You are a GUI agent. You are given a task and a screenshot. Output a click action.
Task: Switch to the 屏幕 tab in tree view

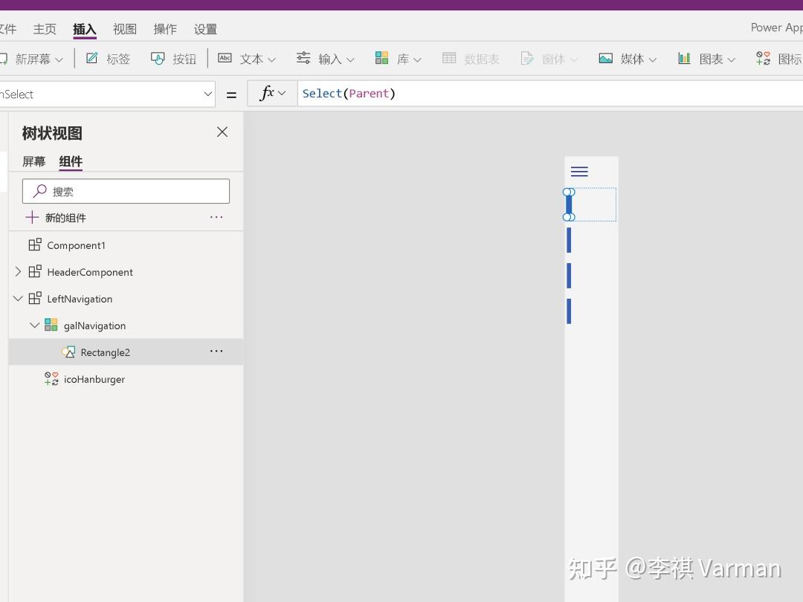(x=33, y=161)
